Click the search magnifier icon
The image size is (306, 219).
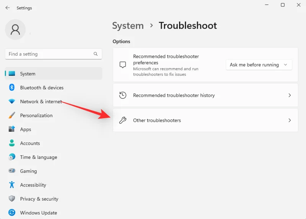(96, 54)
